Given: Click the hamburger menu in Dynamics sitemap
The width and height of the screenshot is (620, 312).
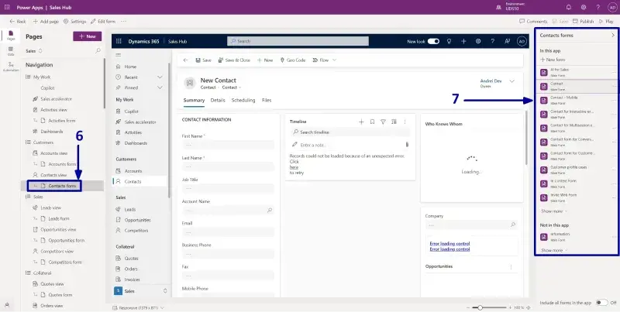Looking at the screenshot, I should [119, 55].
